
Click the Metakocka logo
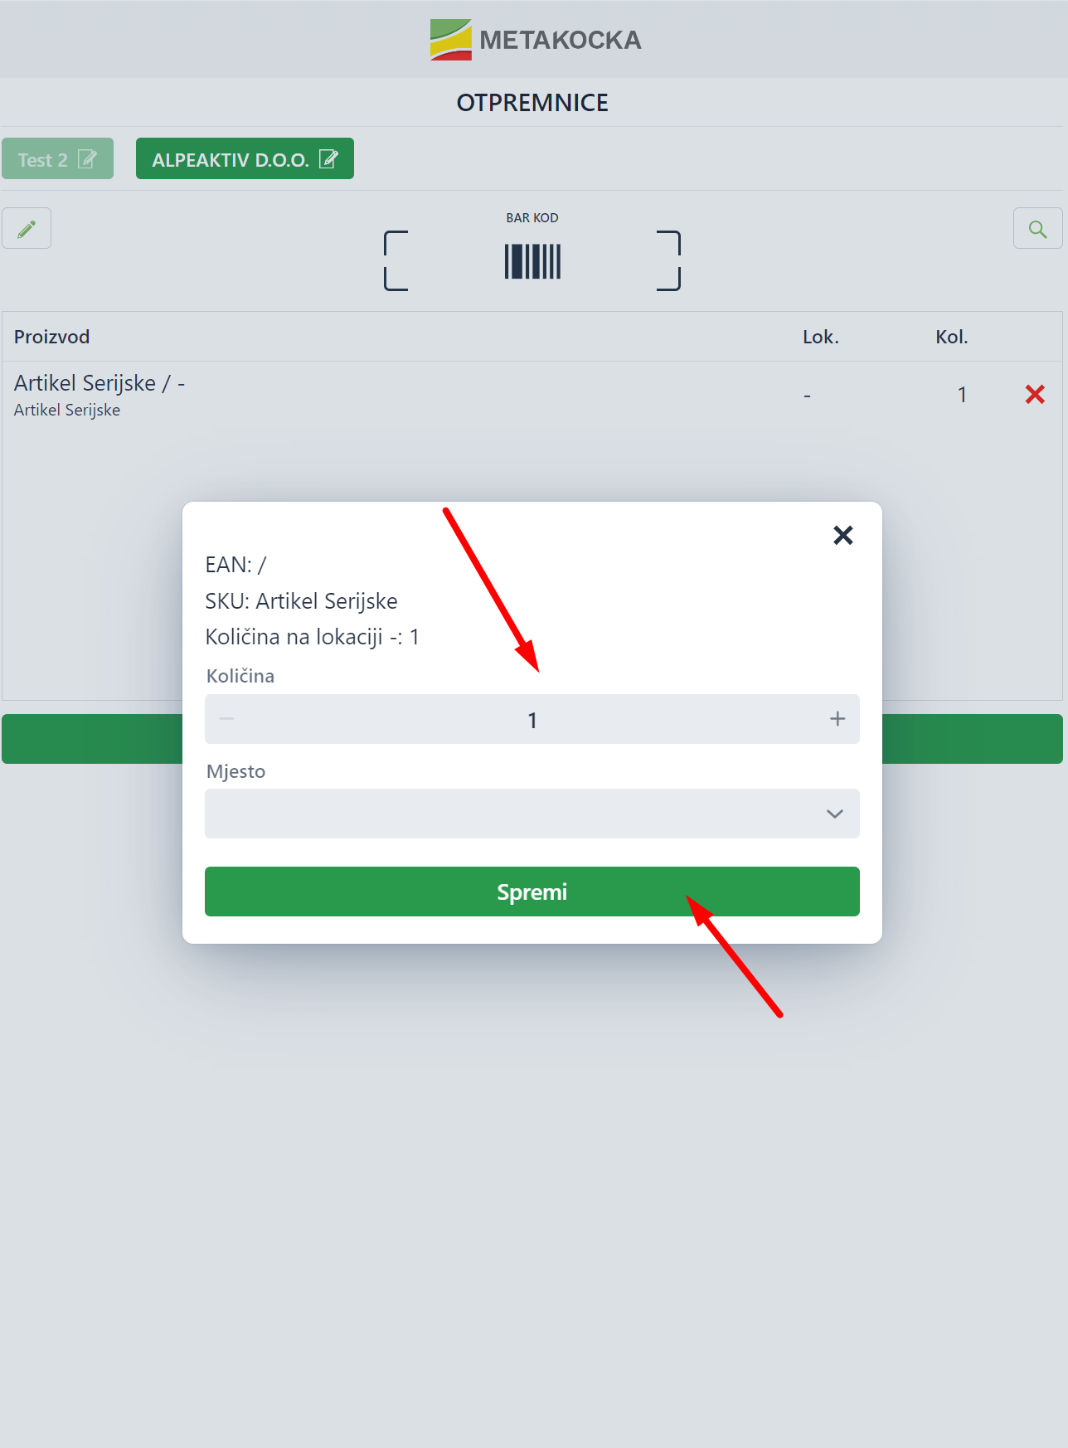(x=535, y=40)
